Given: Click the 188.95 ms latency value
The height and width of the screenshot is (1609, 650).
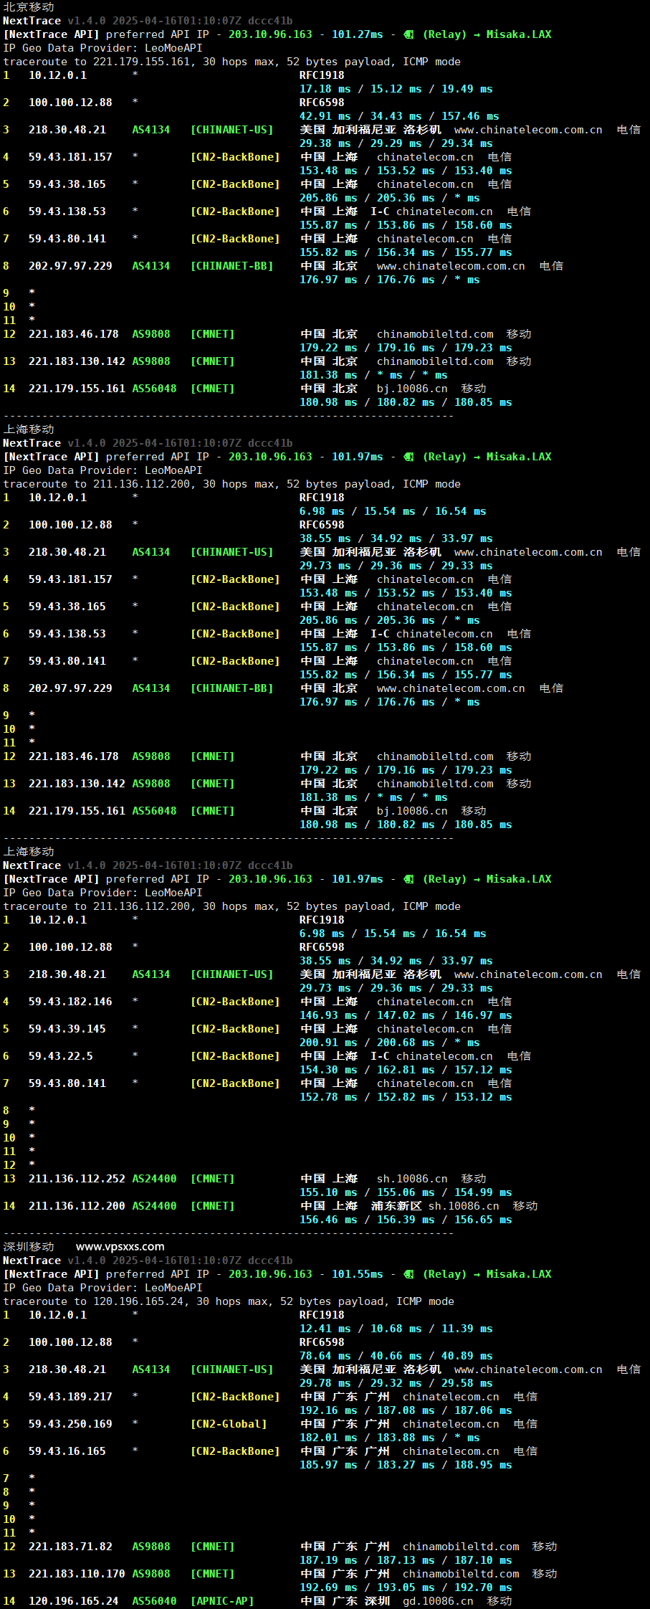Looking at the screenshot, I should point(483,1465).
